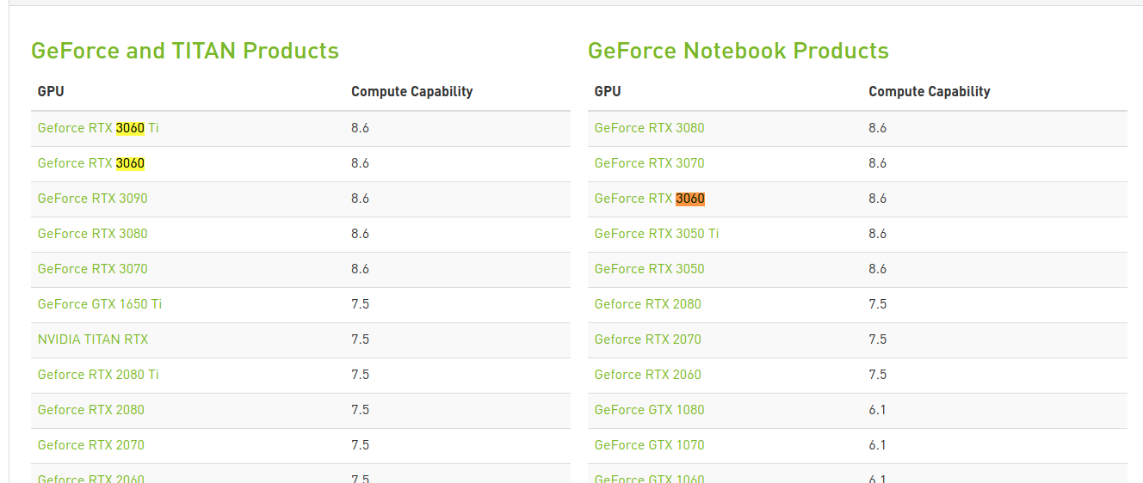The image size is (1143, 483).
Task: Click Compute Capability header in Notebook Products table
Action: tap(930, 91)
